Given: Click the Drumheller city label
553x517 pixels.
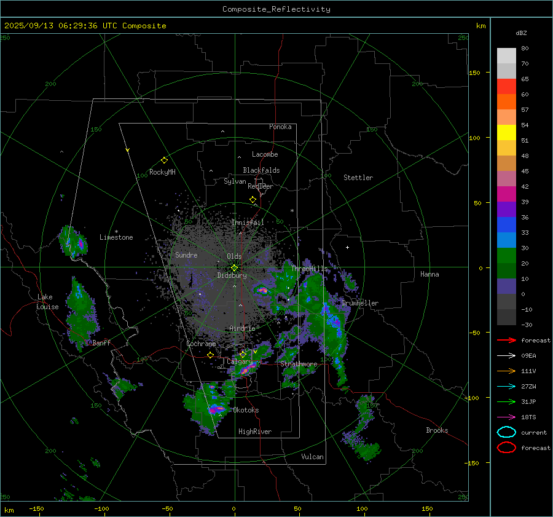Looking at the screenshot, I should coord(360,303).
